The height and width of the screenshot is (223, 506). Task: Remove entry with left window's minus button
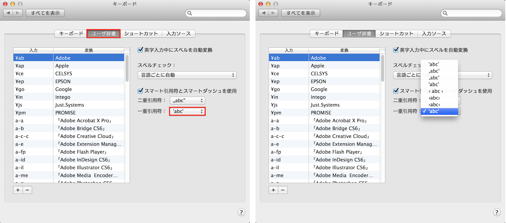point(28,190)
